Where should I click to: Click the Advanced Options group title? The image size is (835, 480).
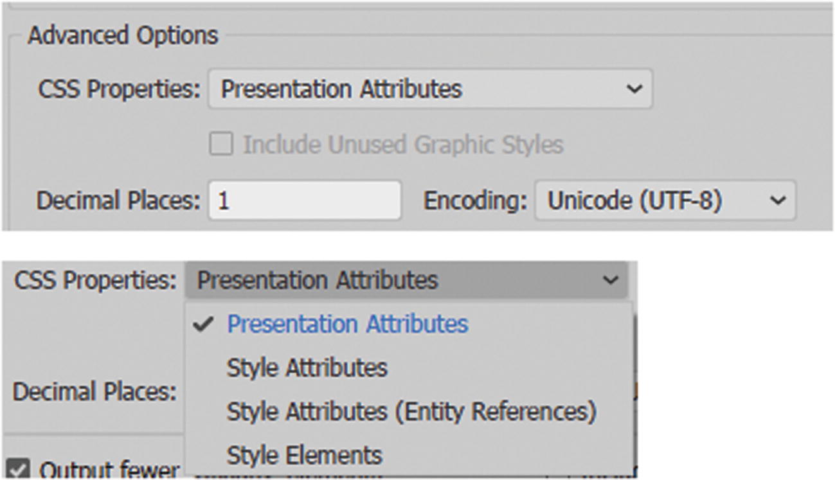click(123, 35)
